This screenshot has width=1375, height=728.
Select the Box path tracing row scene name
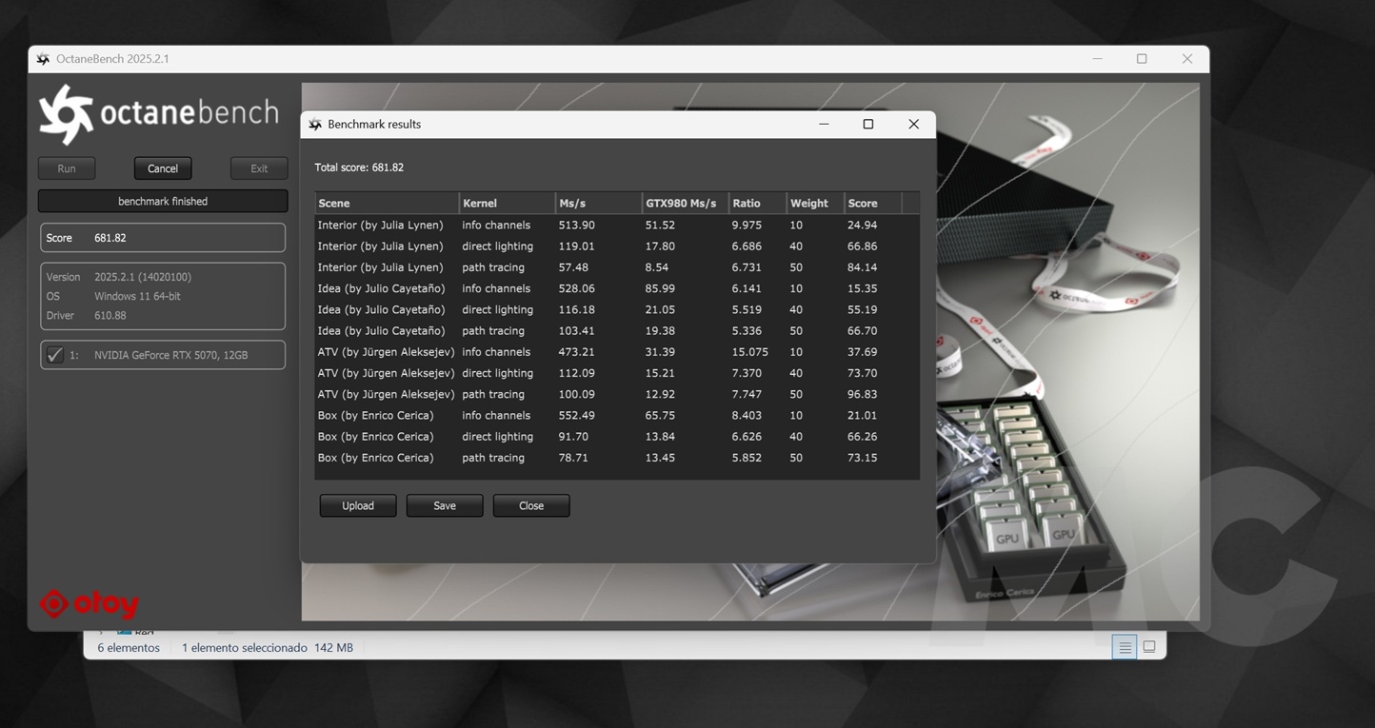pos(375,458)
